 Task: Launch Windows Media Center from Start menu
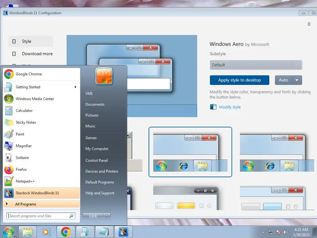(41, 99)
